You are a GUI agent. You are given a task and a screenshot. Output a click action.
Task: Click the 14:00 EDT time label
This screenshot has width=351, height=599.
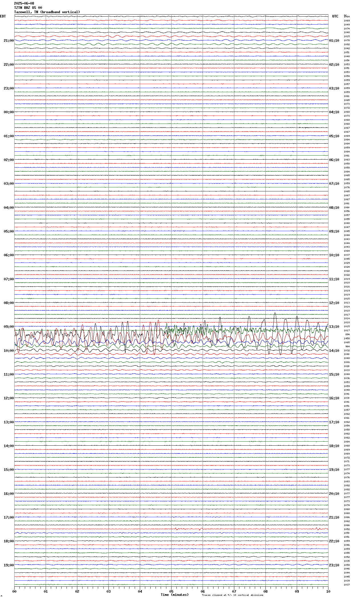[9, 446]
